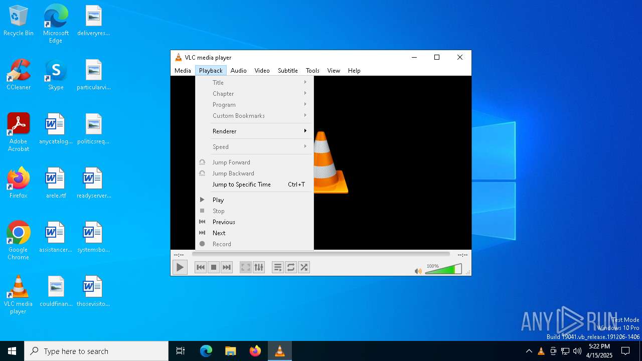Select Microsoft Edge desktop shortcut
This screenshot has height=361, width=642.
coord(56,24)
